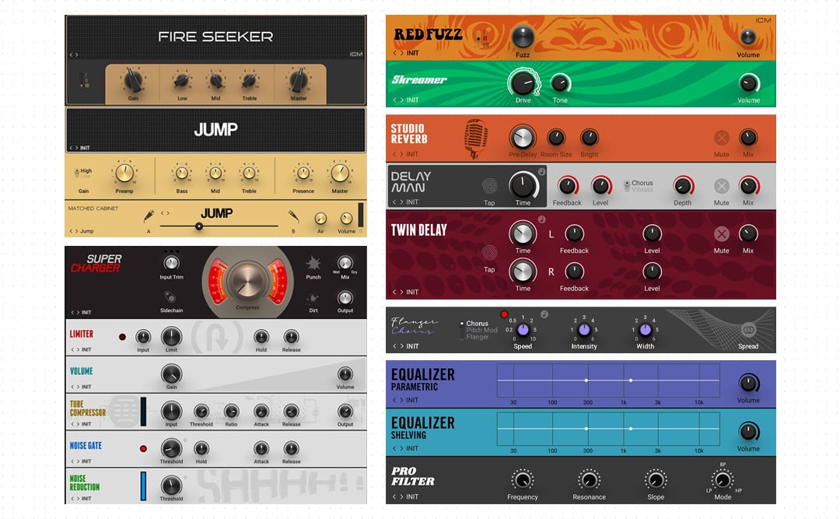The width and height of the screenshot is (840, 519).
Task: Click the Punch icon on Super Charger
Action: [x=314, y=264]
